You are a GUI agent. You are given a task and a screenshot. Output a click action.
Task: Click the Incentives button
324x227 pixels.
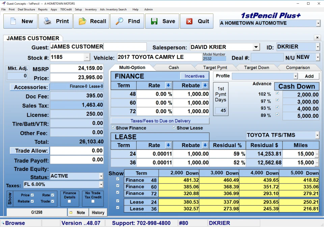coord(194,76)
